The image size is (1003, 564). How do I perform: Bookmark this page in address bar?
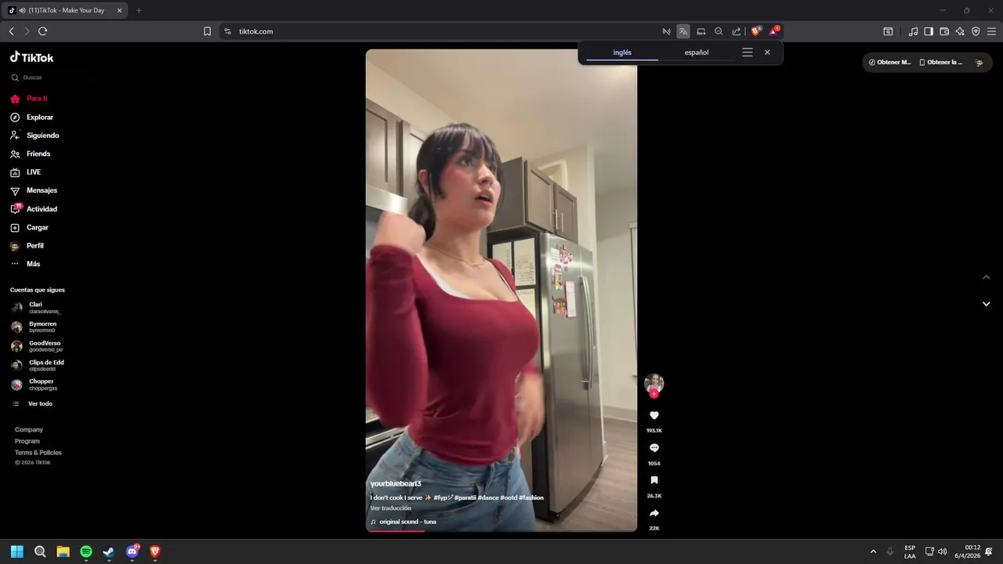tap(207, 31)
